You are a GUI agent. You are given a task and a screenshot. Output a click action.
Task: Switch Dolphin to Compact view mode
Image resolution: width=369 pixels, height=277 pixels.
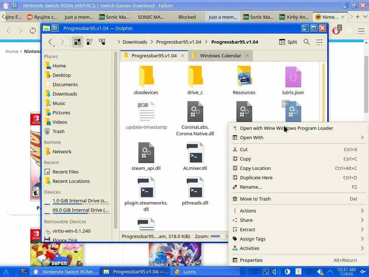pyautogui.click(x=90, y=42)
